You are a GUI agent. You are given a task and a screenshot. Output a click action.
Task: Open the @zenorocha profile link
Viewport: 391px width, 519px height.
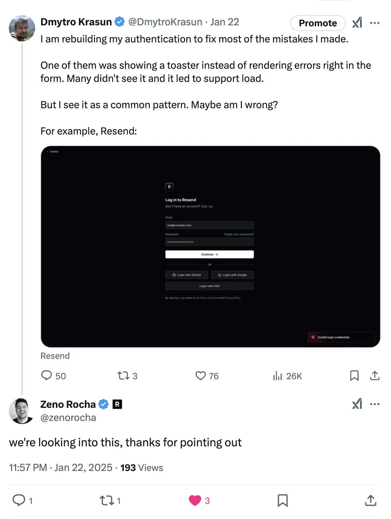[x=68, y=417]
